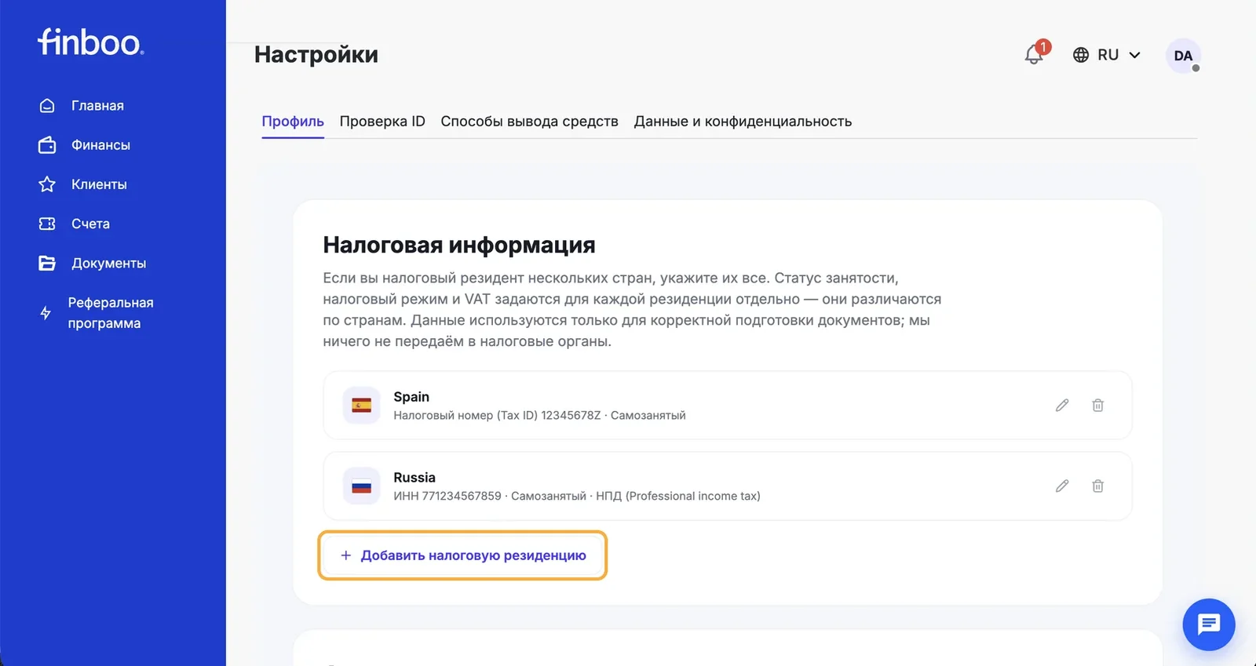Click the Настройки page title

316,54
